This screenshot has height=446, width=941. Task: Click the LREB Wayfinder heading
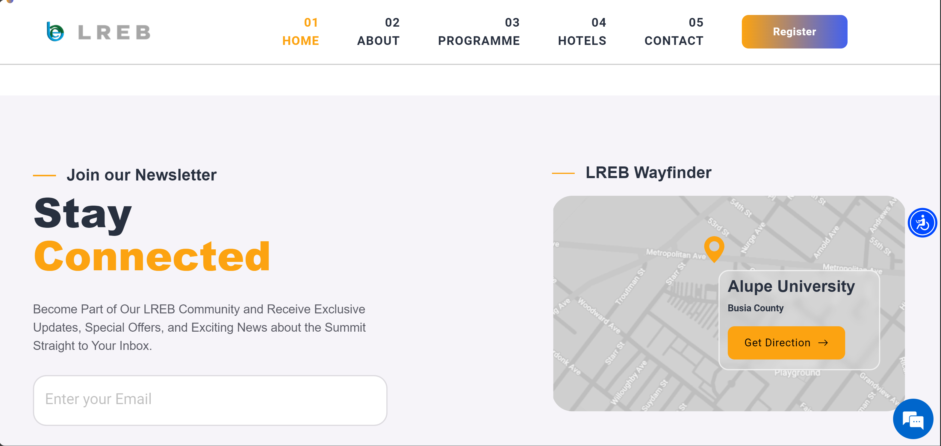pos(648,173)
